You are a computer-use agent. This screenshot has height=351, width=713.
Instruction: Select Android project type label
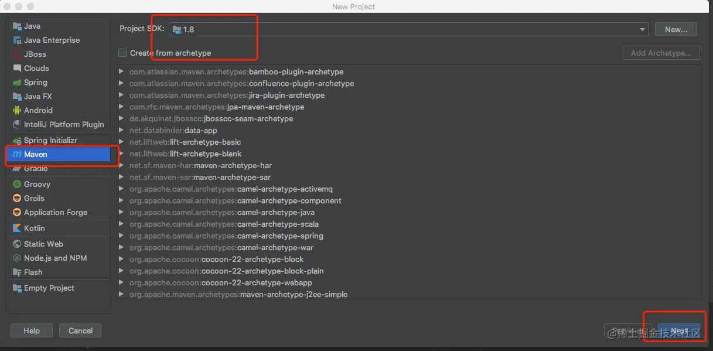[x=38, y=111]
